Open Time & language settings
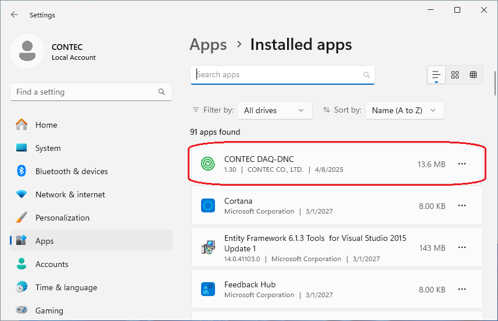Screen dimensions: 498x321 (x=91, y=287)
